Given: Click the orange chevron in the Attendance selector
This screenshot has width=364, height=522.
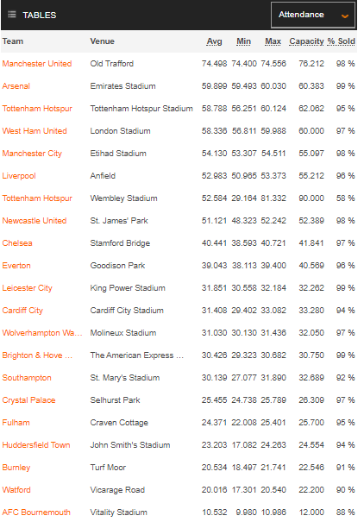Looking at the screenshot, I should (345, 16).
